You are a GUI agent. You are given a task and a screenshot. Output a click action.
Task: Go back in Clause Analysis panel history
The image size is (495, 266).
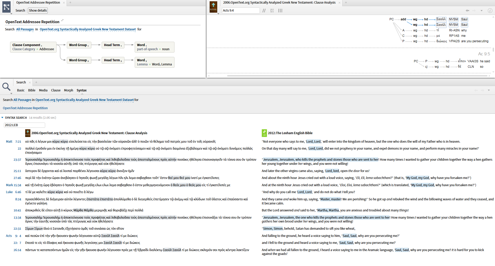467,11
